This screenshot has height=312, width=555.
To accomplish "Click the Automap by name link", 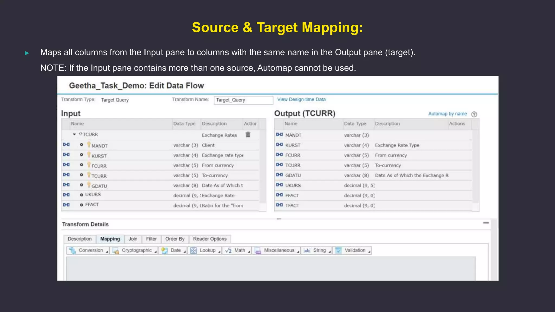I will click(x=447, y=114).
